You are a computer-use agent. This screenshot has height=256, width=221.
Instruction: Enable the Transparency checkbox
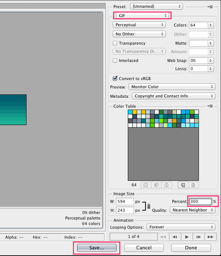pyautogui.click(x=115, y=43)
